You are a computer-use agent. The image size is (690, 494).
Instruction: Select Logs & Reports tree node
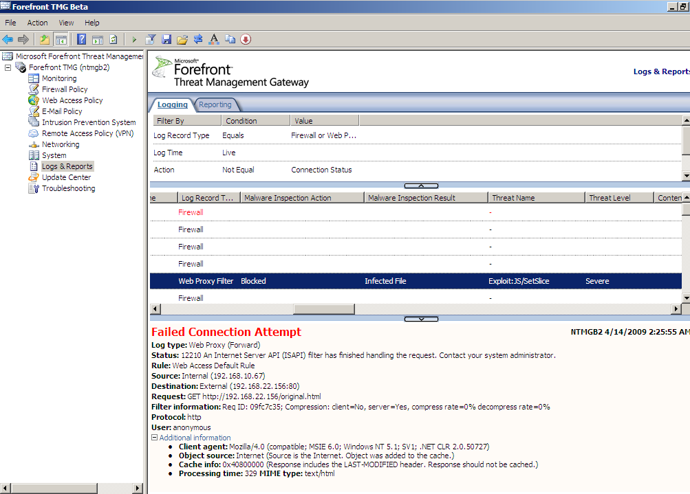click(x=67, y=166)
